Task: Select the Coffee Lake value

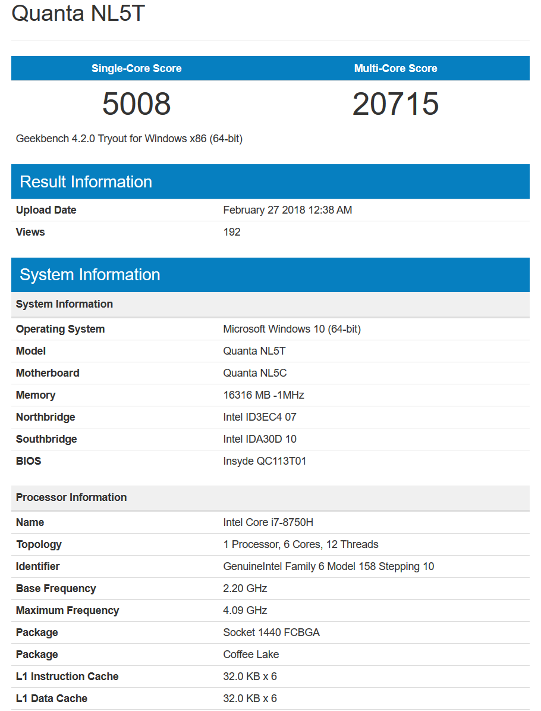Action: pyautogui.click(x=251, y=654)
